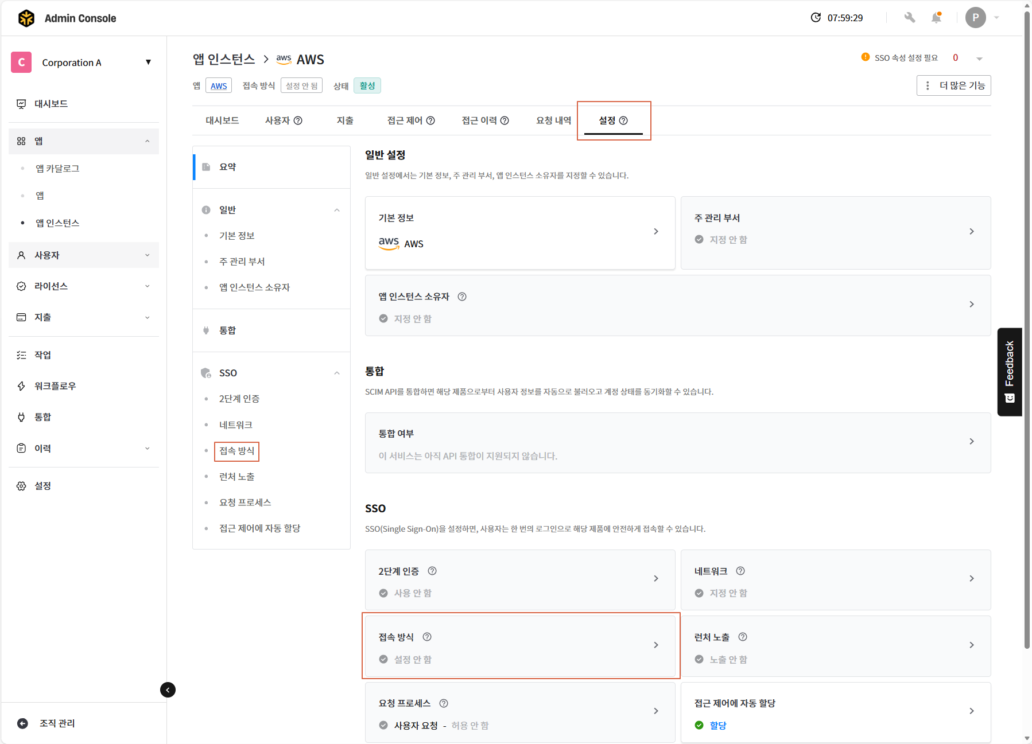This screenshot has width=1032, height=744.
Task: Click help icon next to 2단계 인증 card
Action: point(432,571)
